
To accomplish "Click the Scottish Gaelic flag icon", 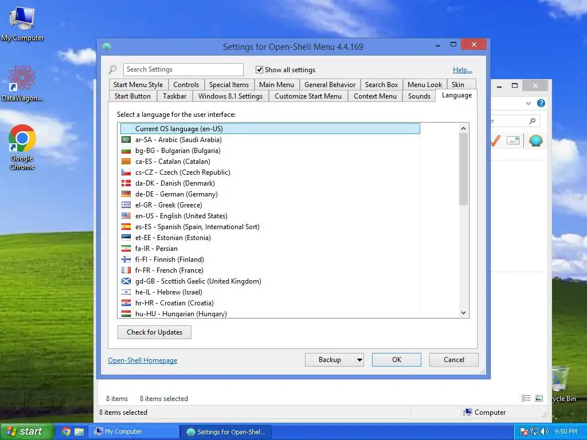I will coord(126,281).
